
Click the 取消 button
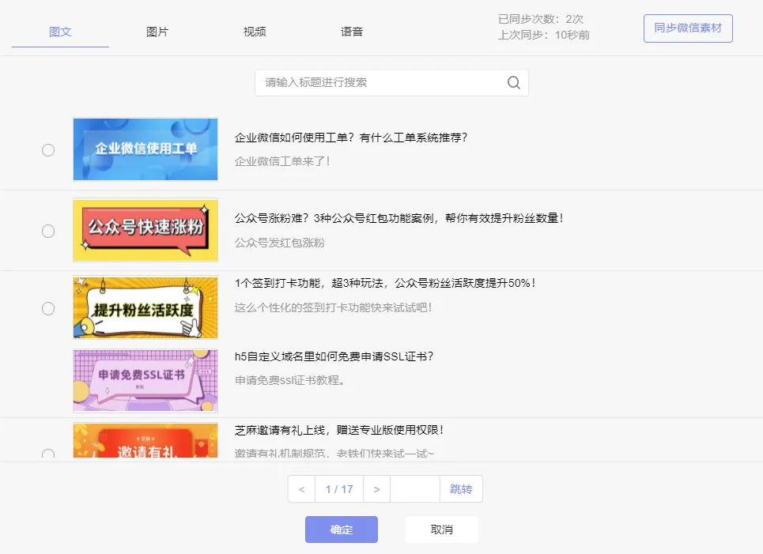click(x=442, y=530)
